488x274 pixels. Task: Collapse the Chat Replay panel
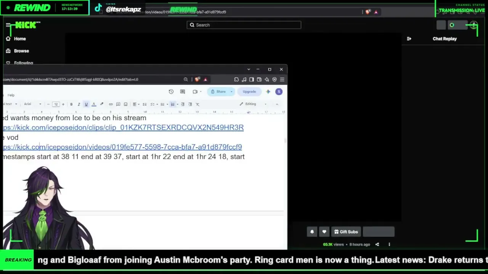coord(409,39)
